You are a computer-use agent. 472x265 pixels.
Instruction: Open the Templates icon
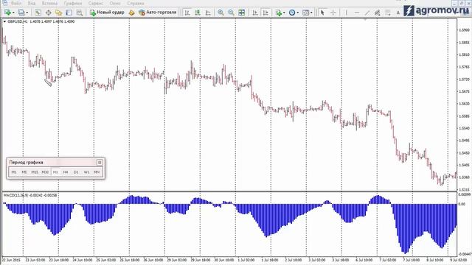pyautogui.click(x=305, y=13)
